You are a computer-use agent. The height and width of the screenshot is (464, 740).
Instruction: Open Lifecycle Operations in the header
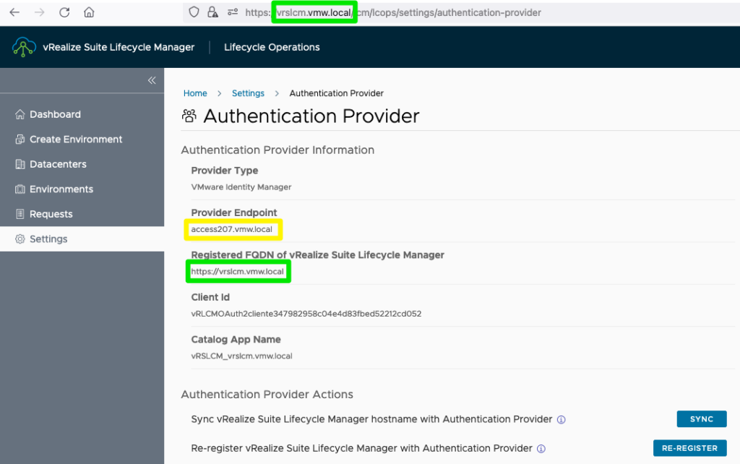pos(272,47)
